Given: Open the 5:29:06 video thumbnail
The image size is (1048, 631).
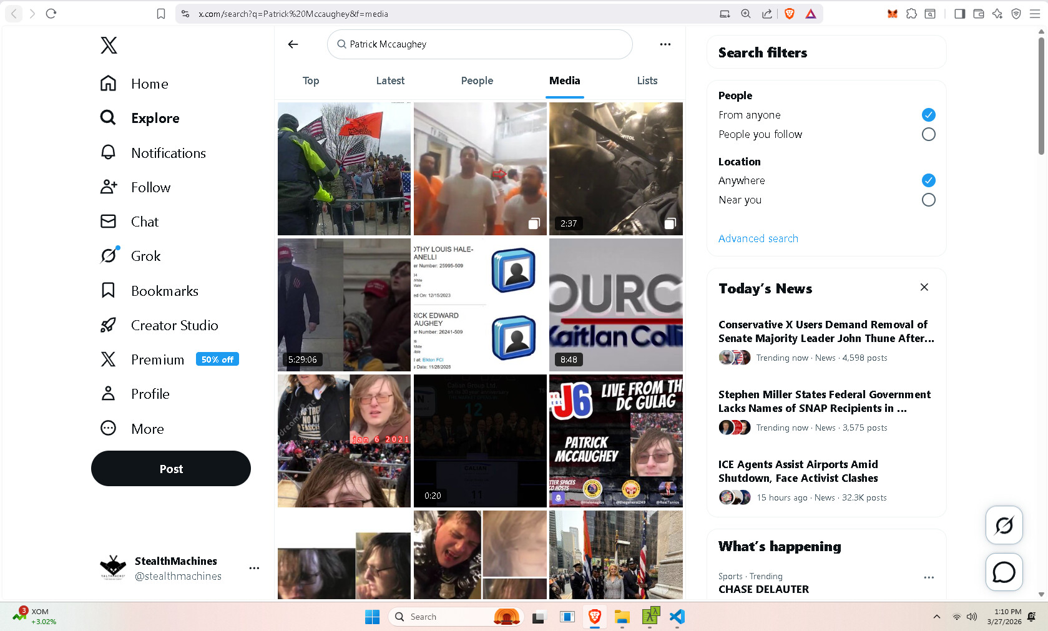Looking at the screenshot, I should tap(344, 305).
